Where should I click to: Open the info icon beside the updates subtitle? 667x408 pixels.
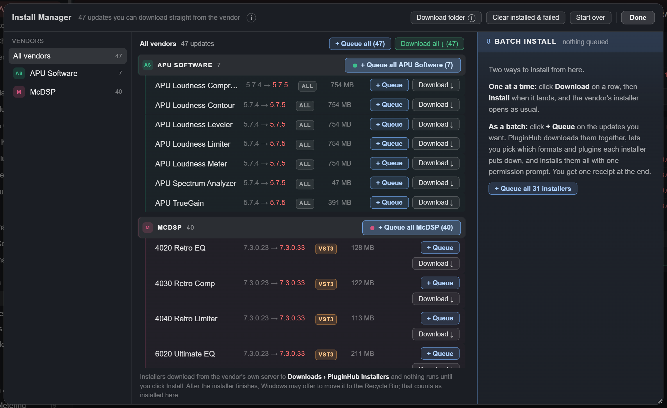pos(251,18)
